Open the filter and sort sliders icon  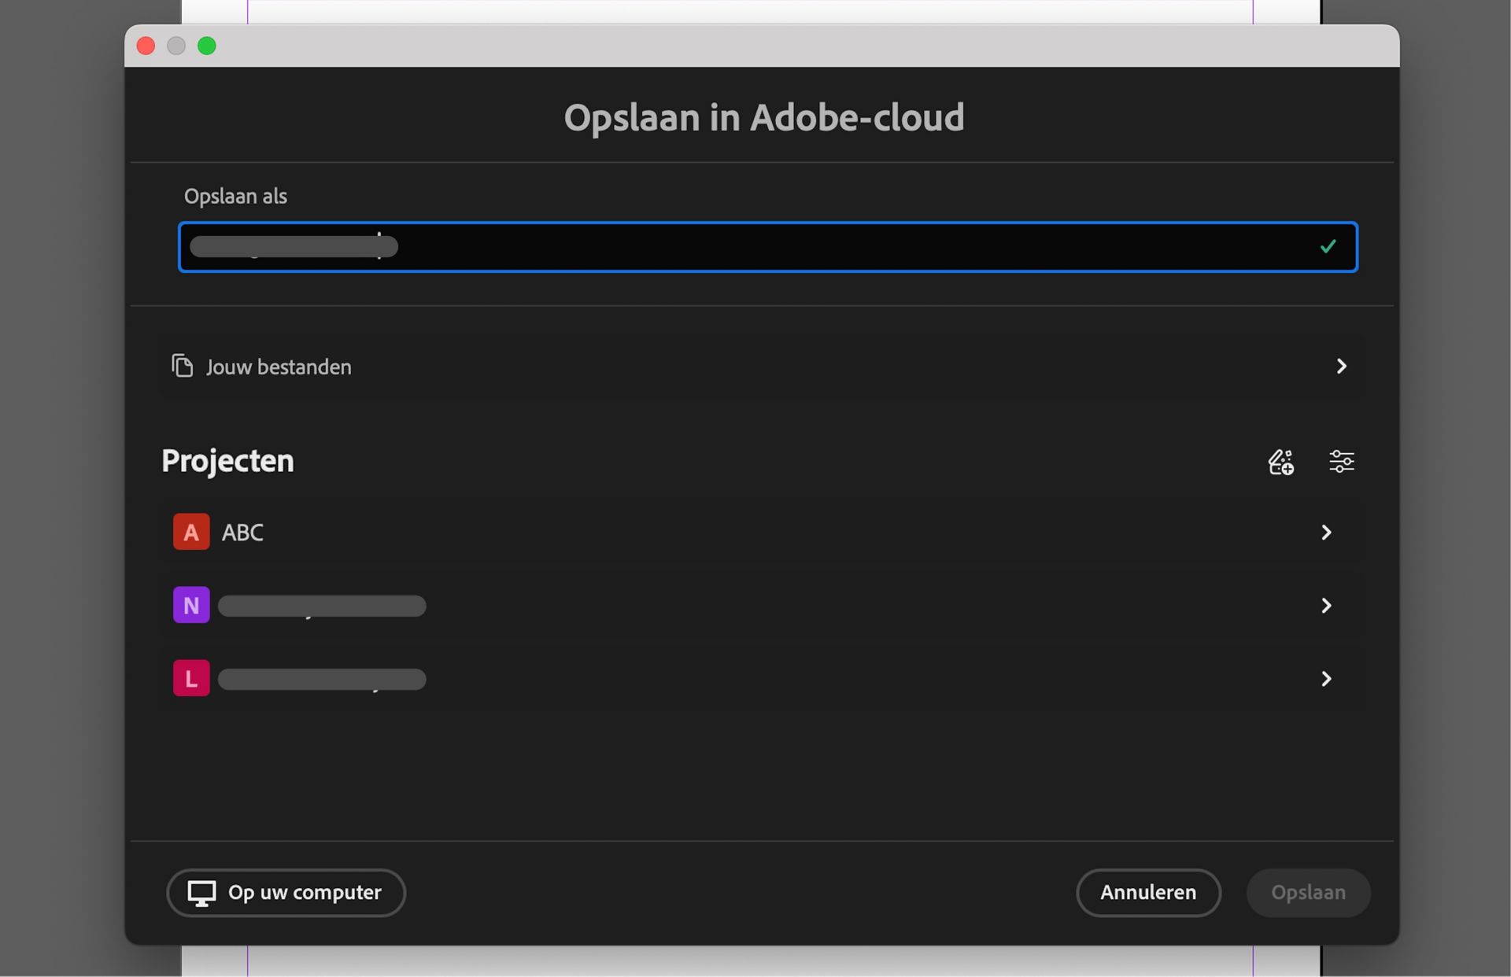pos(1341,462)
